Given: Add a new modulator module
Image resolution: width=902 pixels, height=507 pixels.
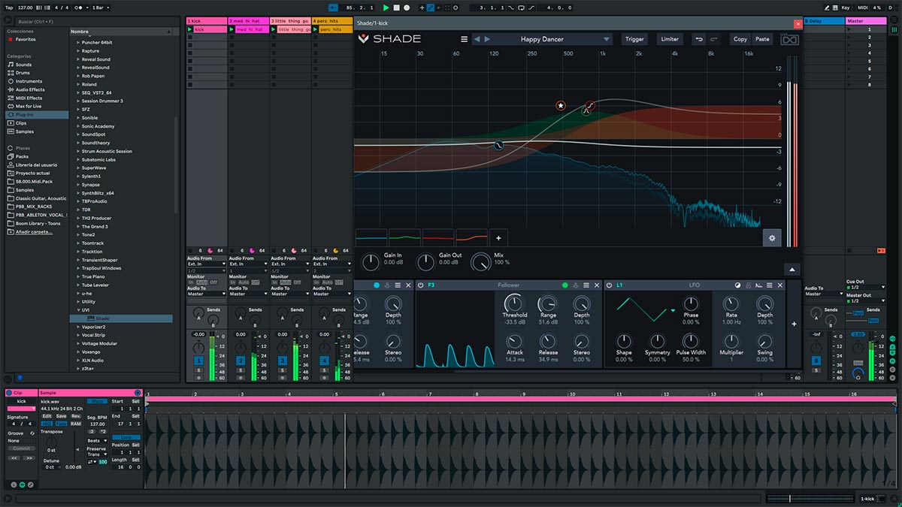Looking at the screenshot, I should (x=794, y=324).
